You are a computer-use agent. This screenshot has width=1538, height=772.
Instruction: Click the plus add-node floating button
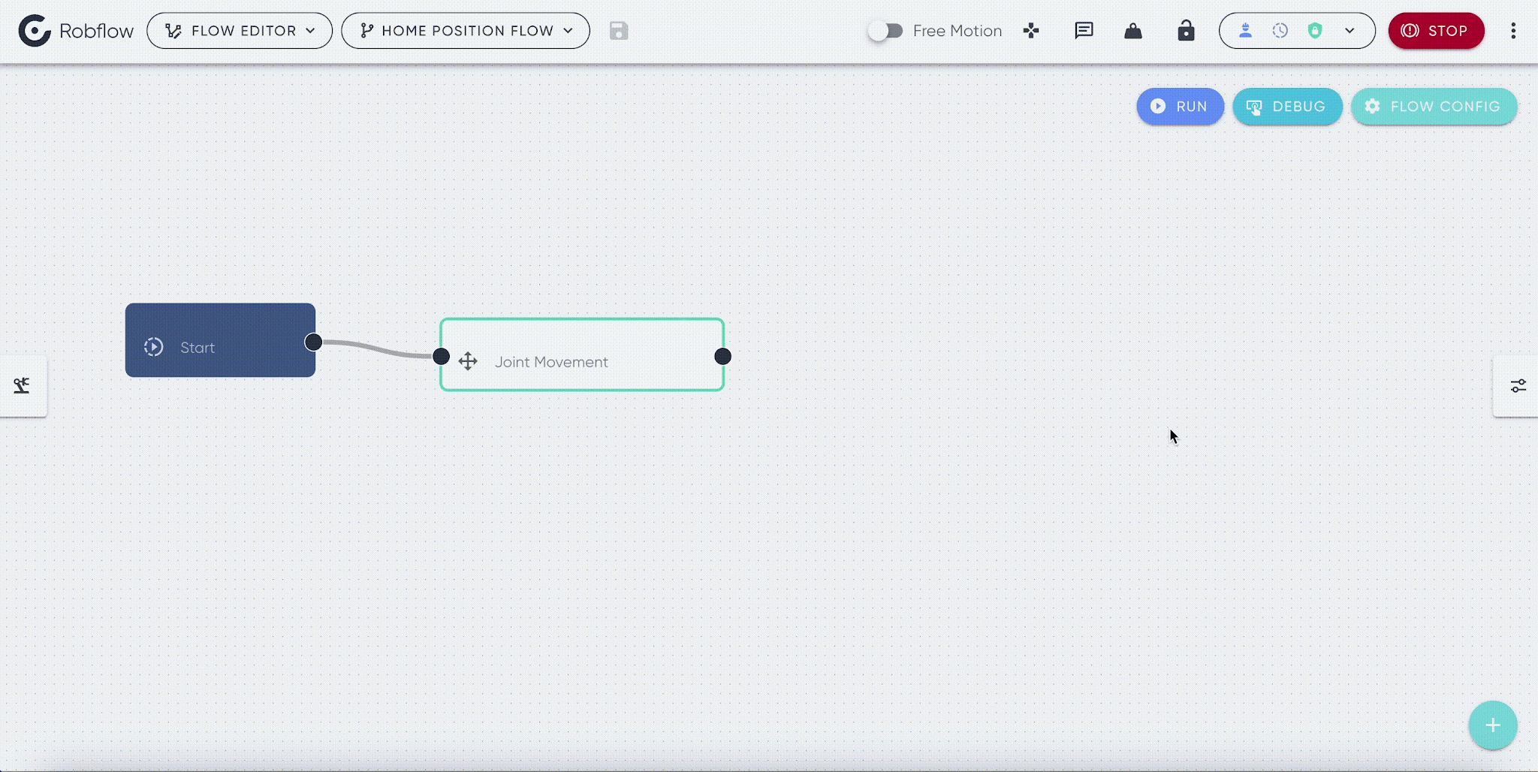(x=1493, y=725)
